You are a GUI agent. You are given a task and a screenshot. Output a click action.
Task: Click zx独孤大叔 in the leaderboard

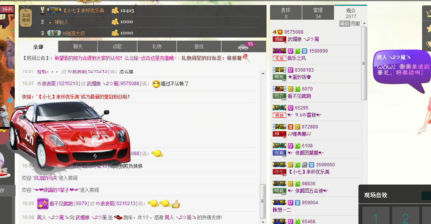pos(73,33)
